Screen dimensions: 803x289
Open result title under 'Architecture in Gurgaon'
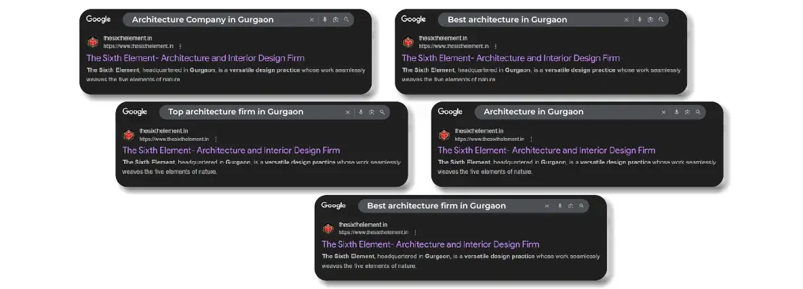[x=547, y=150]
